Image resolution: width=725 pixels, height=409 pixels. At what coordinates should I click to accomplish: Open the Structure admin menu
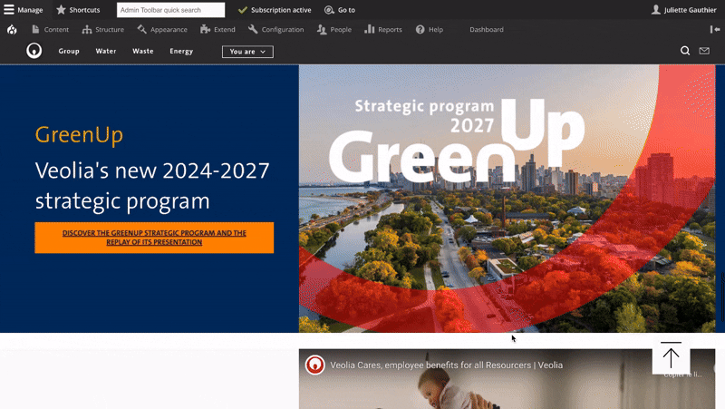pos(102,29)
